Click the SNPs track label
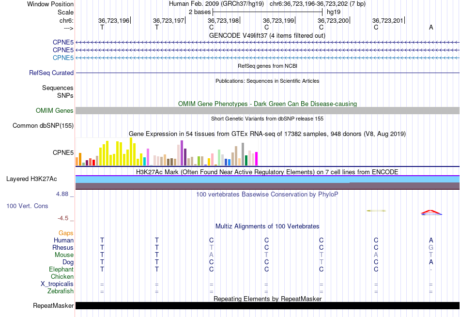The height and width of the screenshot is (317, 460). [65, 95]
